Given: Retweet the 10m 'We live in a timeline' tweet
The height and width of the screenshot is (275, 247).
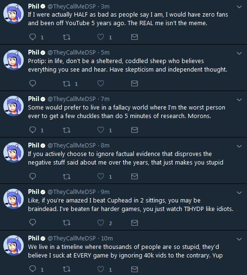Looking at the screenshot, I should [67, 269].
